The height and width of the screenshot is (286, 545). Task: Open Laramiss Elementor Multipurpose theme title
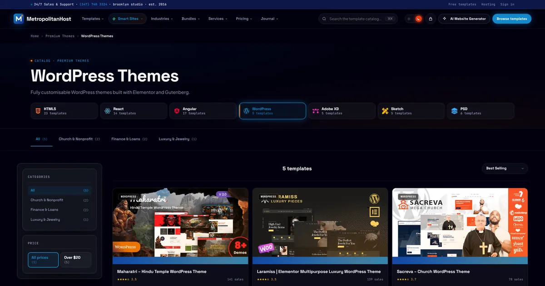point(319,271)
